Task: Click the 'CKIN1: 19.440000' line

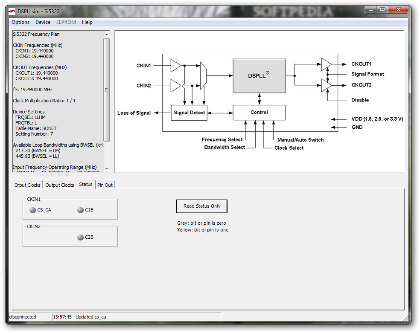Action: (34, 51)
